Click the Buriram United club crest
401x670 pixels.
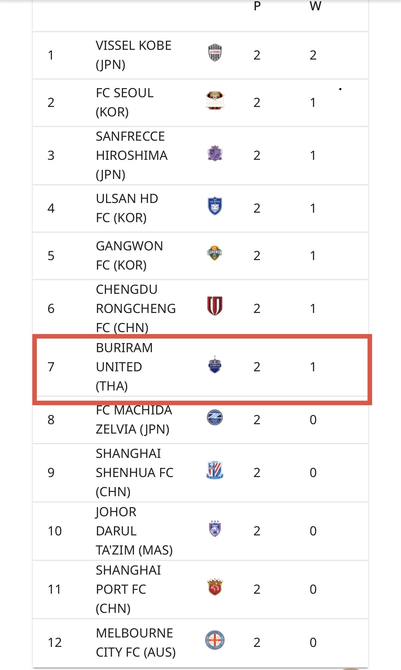coord(215,365)
